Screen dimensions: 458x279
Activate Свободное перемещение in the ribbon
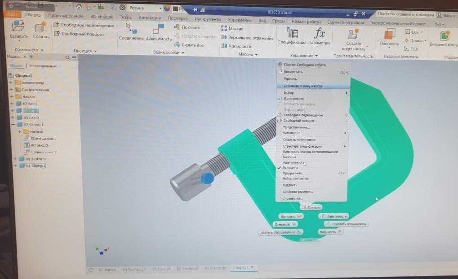pos(84,25)
